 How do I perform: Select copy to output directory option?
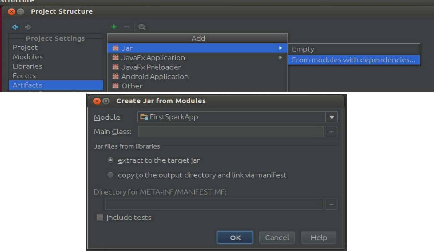pos(110,175)
